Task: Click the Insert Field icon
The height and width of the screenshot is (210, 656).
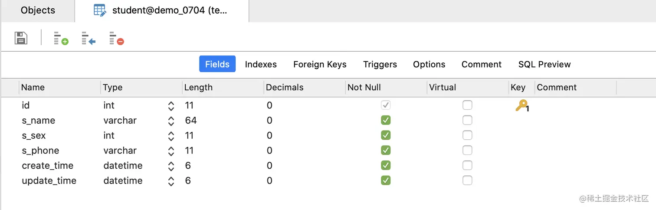Action: [89, 38]
